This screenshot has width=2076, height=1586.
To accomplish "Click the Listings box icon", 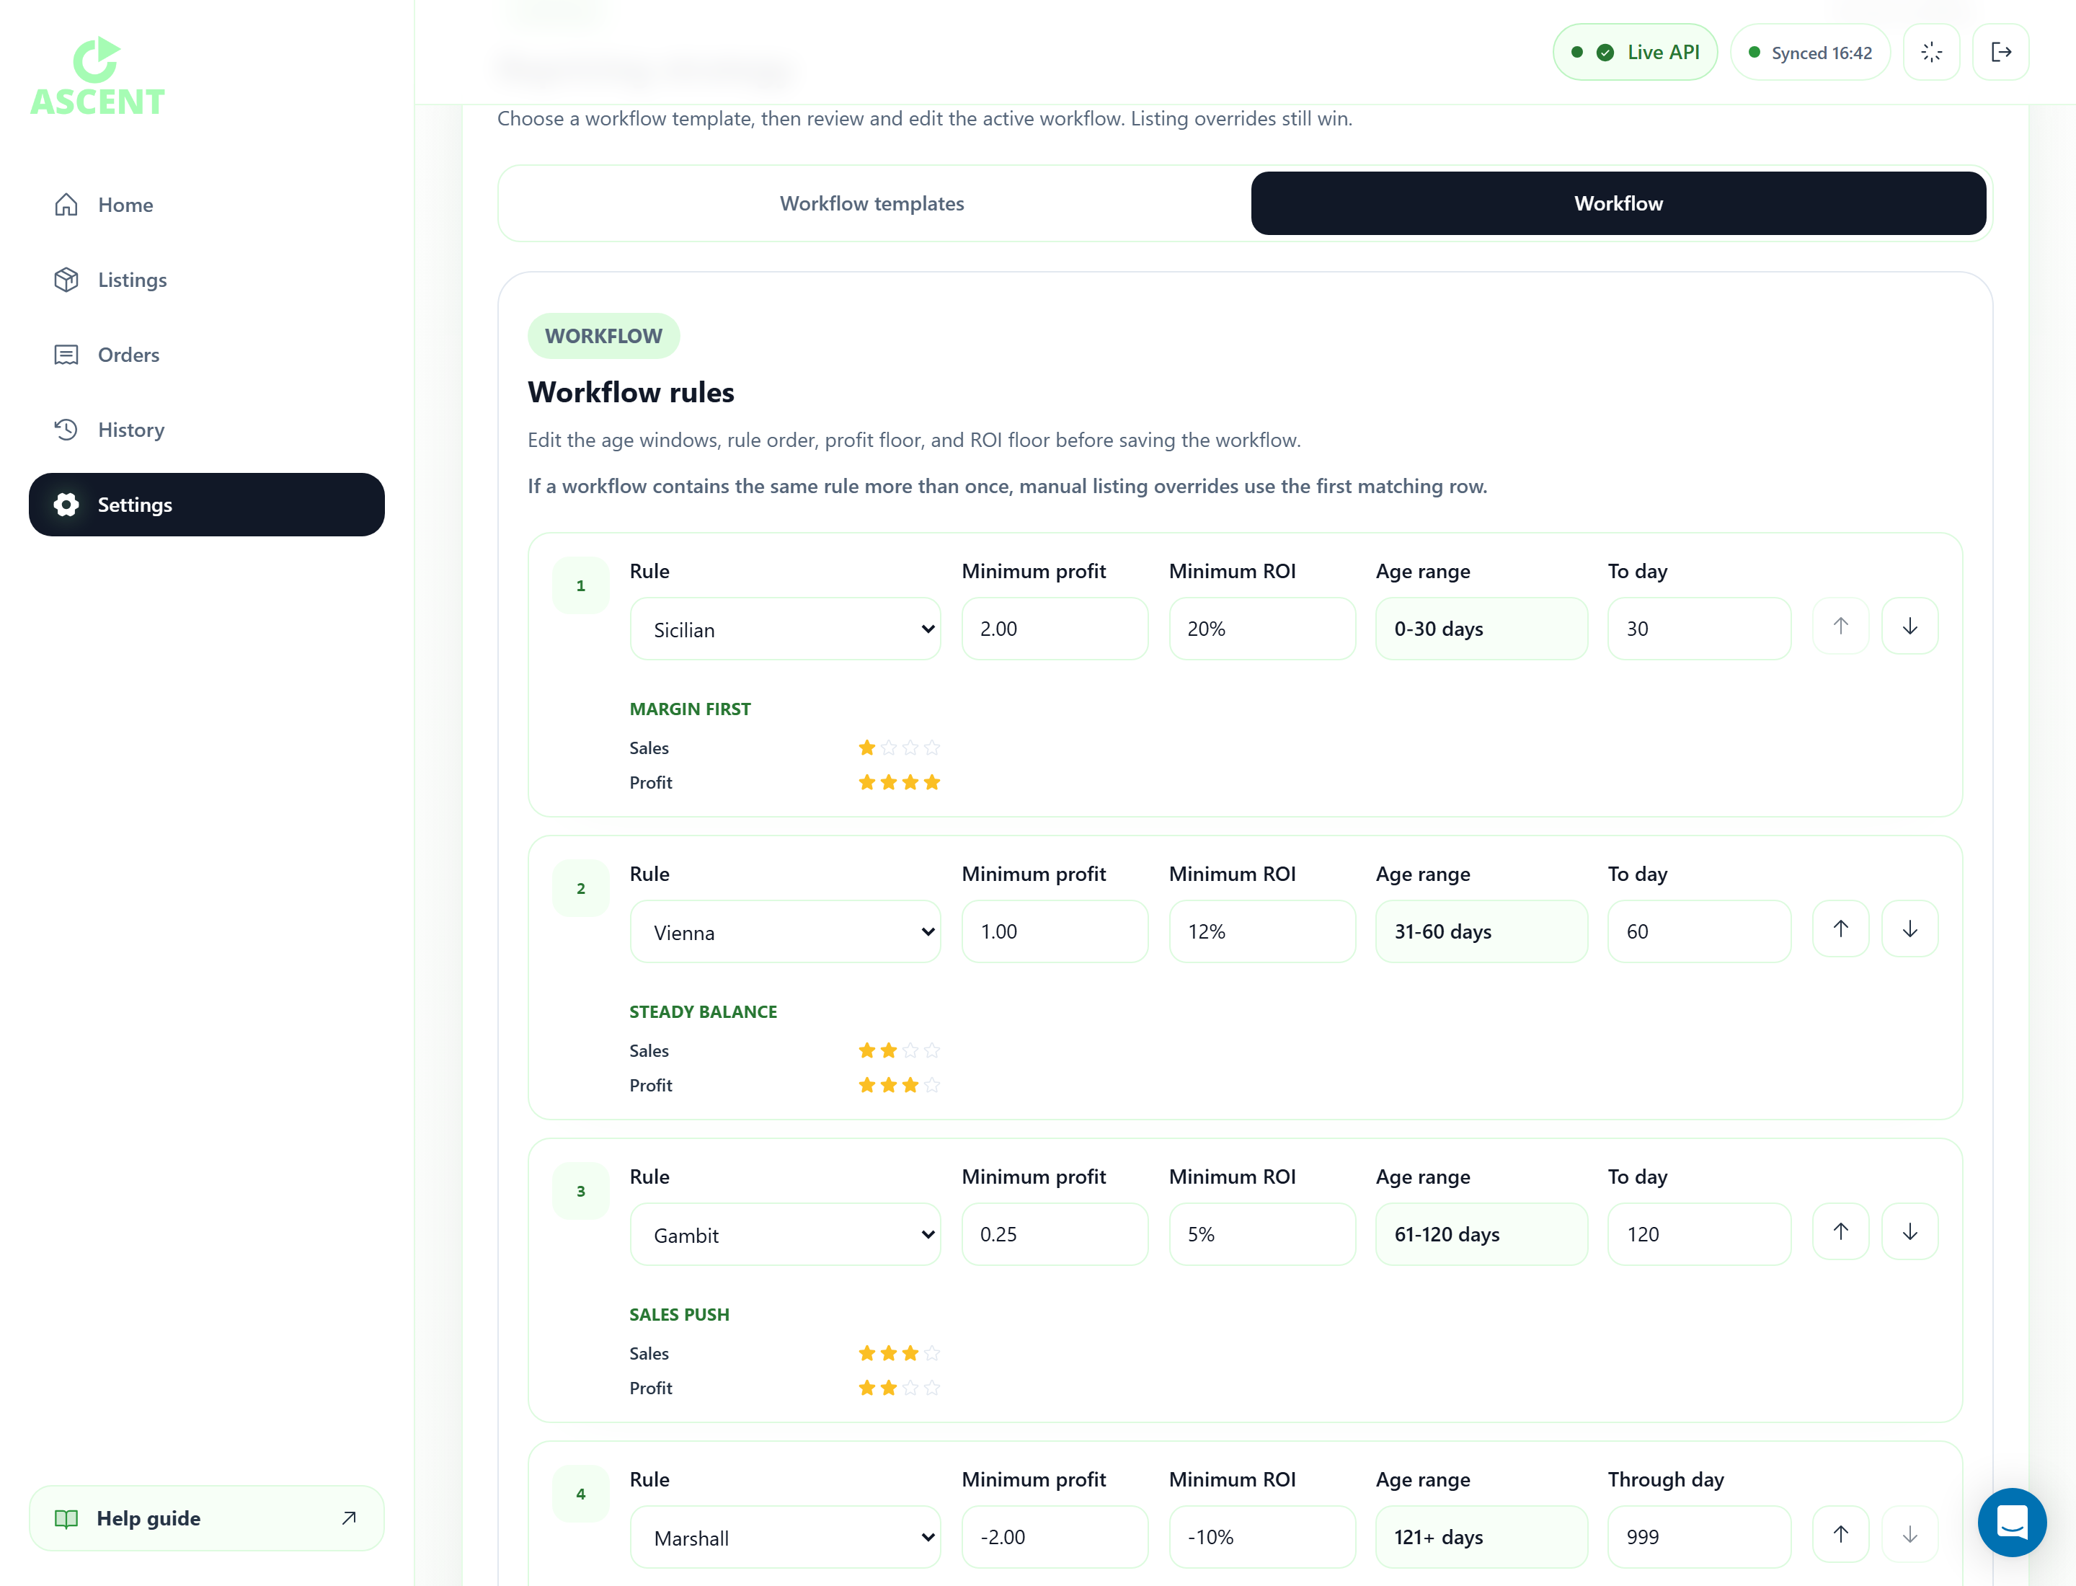I will [x=66, y=280].
